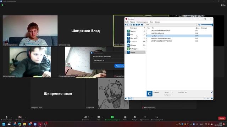Select sound 1 ЛЮБОПЫТНЫЙ ФАКТ КРОВЬ
The width and height of the screenshot is (227, 127).
point(179,31)
